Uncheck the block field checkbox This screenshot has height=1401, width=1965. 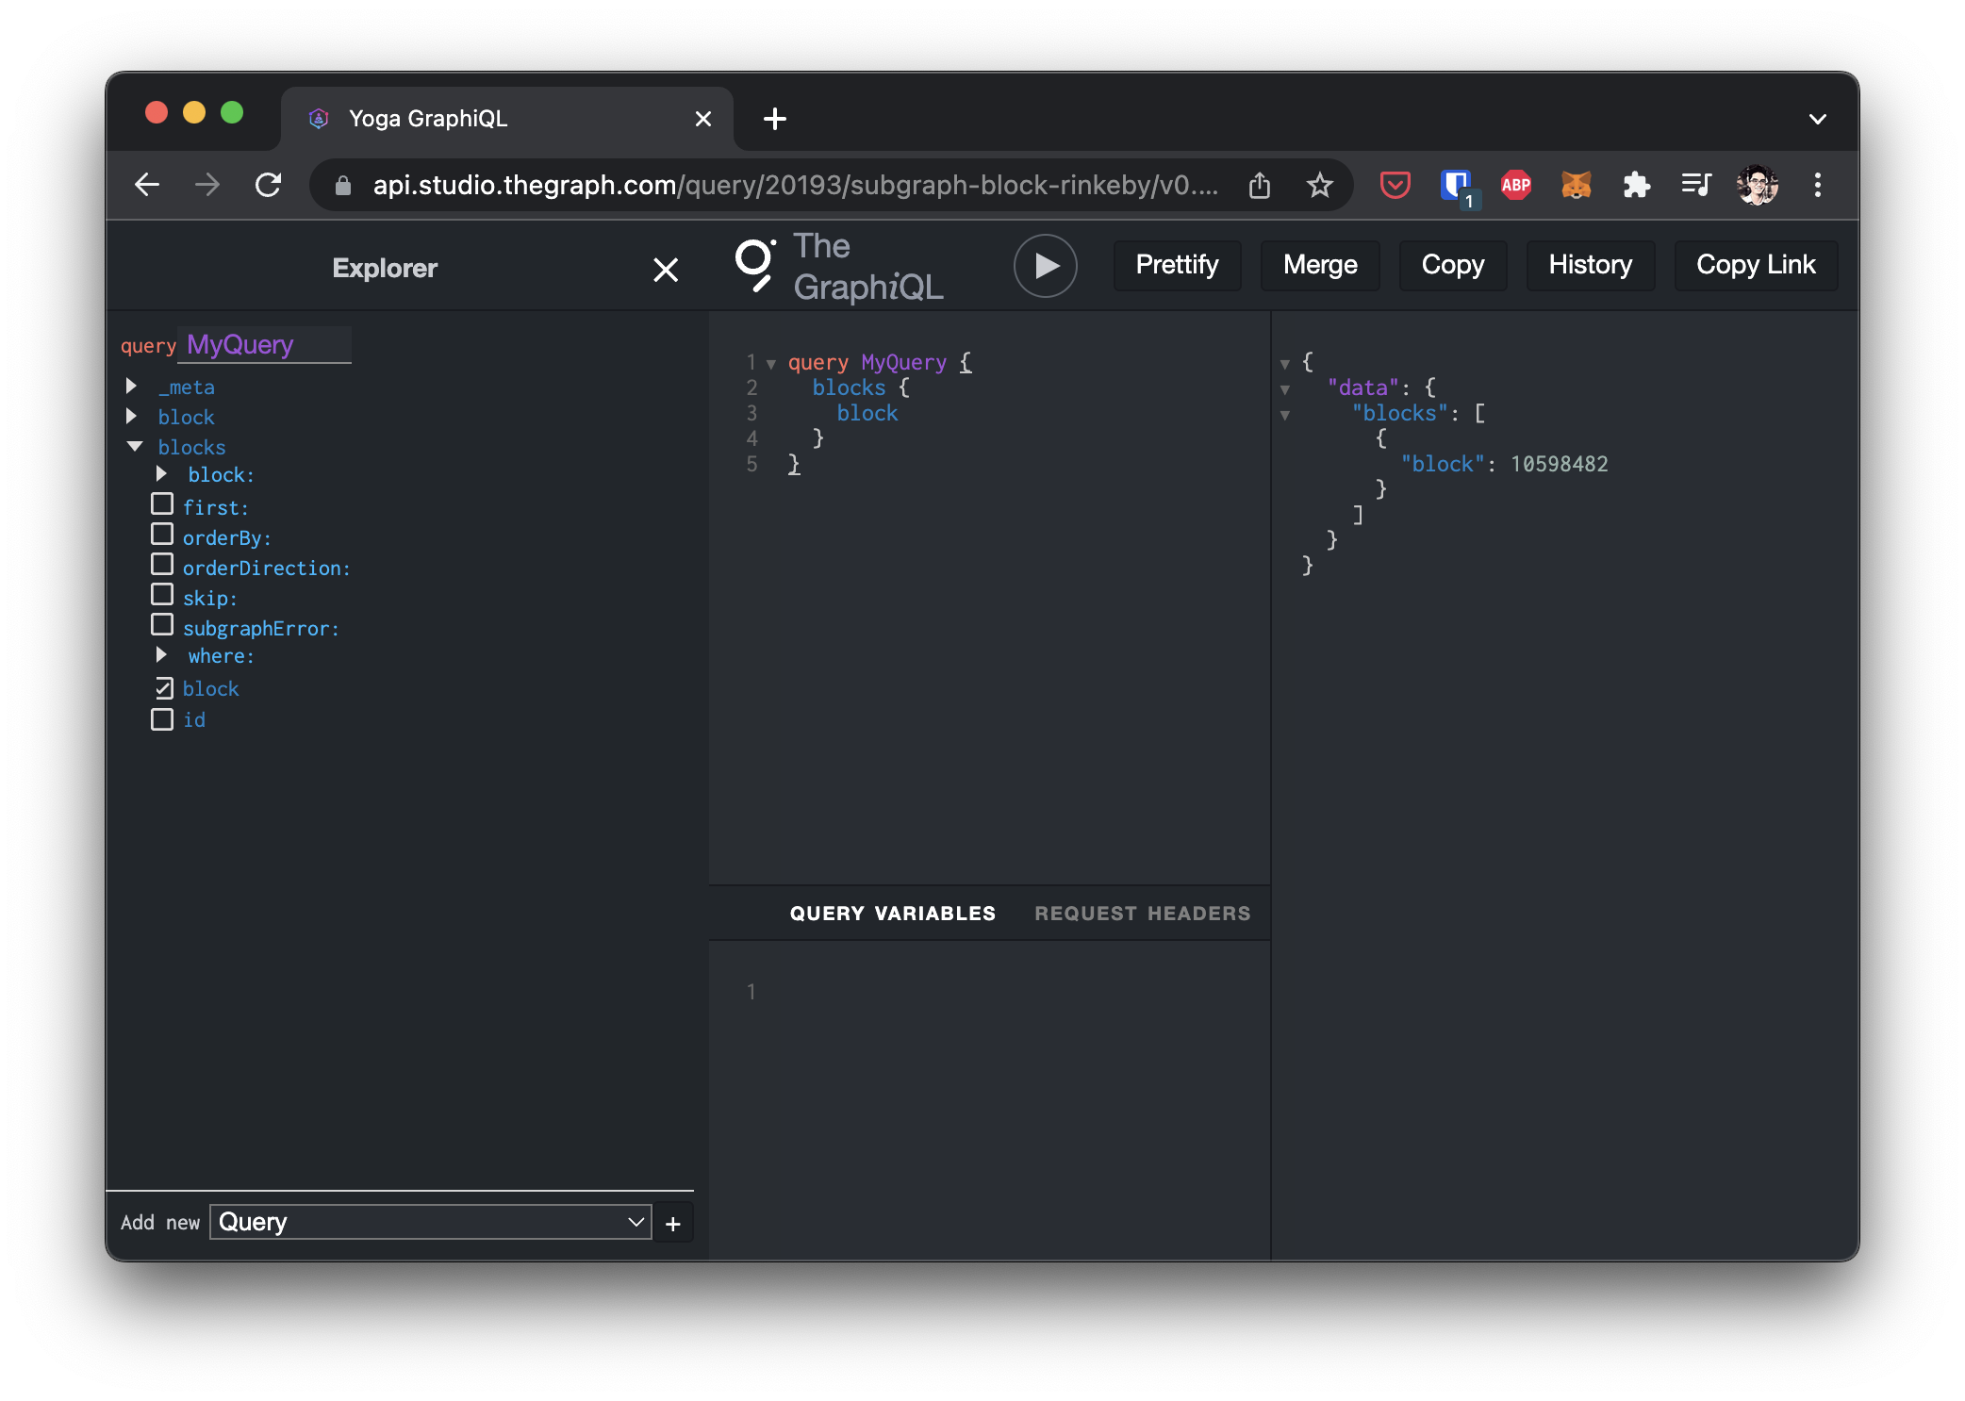(x=163, y=688)
